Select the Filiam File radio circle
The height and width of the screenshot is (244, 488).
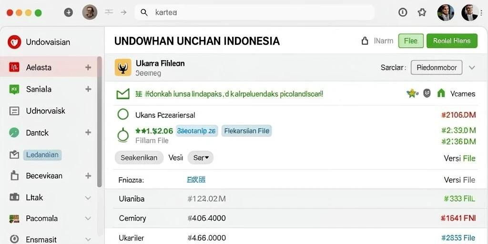123,135
